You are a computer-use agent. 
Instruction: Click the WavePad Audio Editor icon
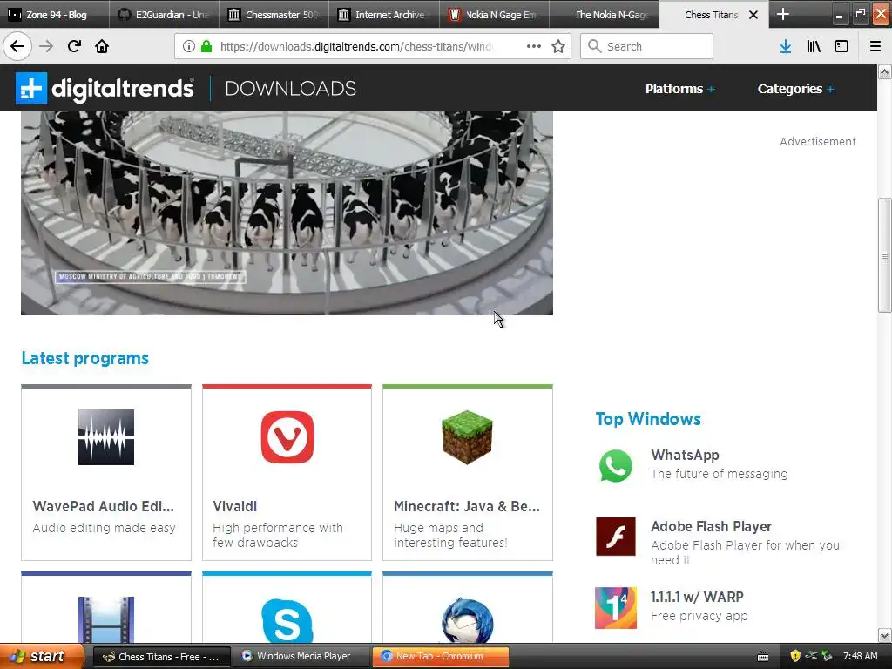(106, 437)
